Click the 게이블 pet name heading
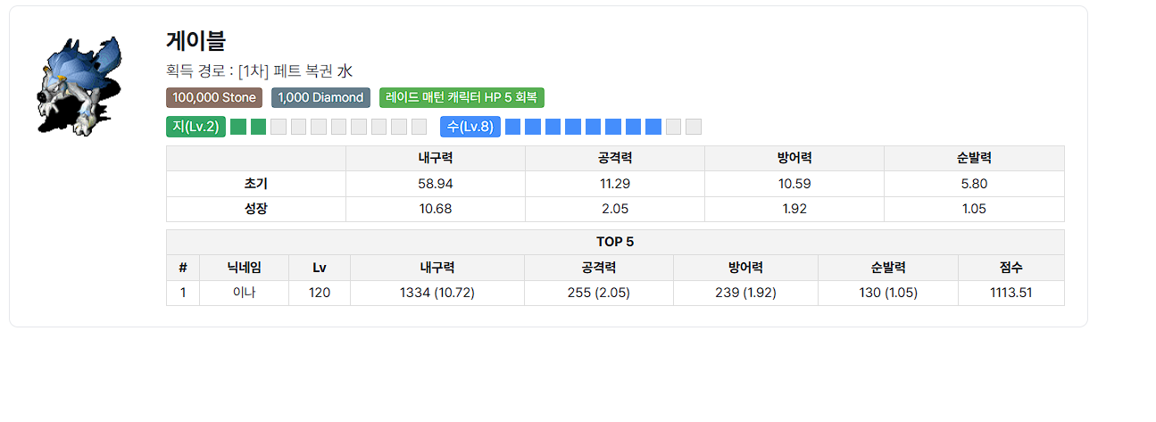Image resolution: width=1156 pixels, height=422 pixels. [195, 40]
